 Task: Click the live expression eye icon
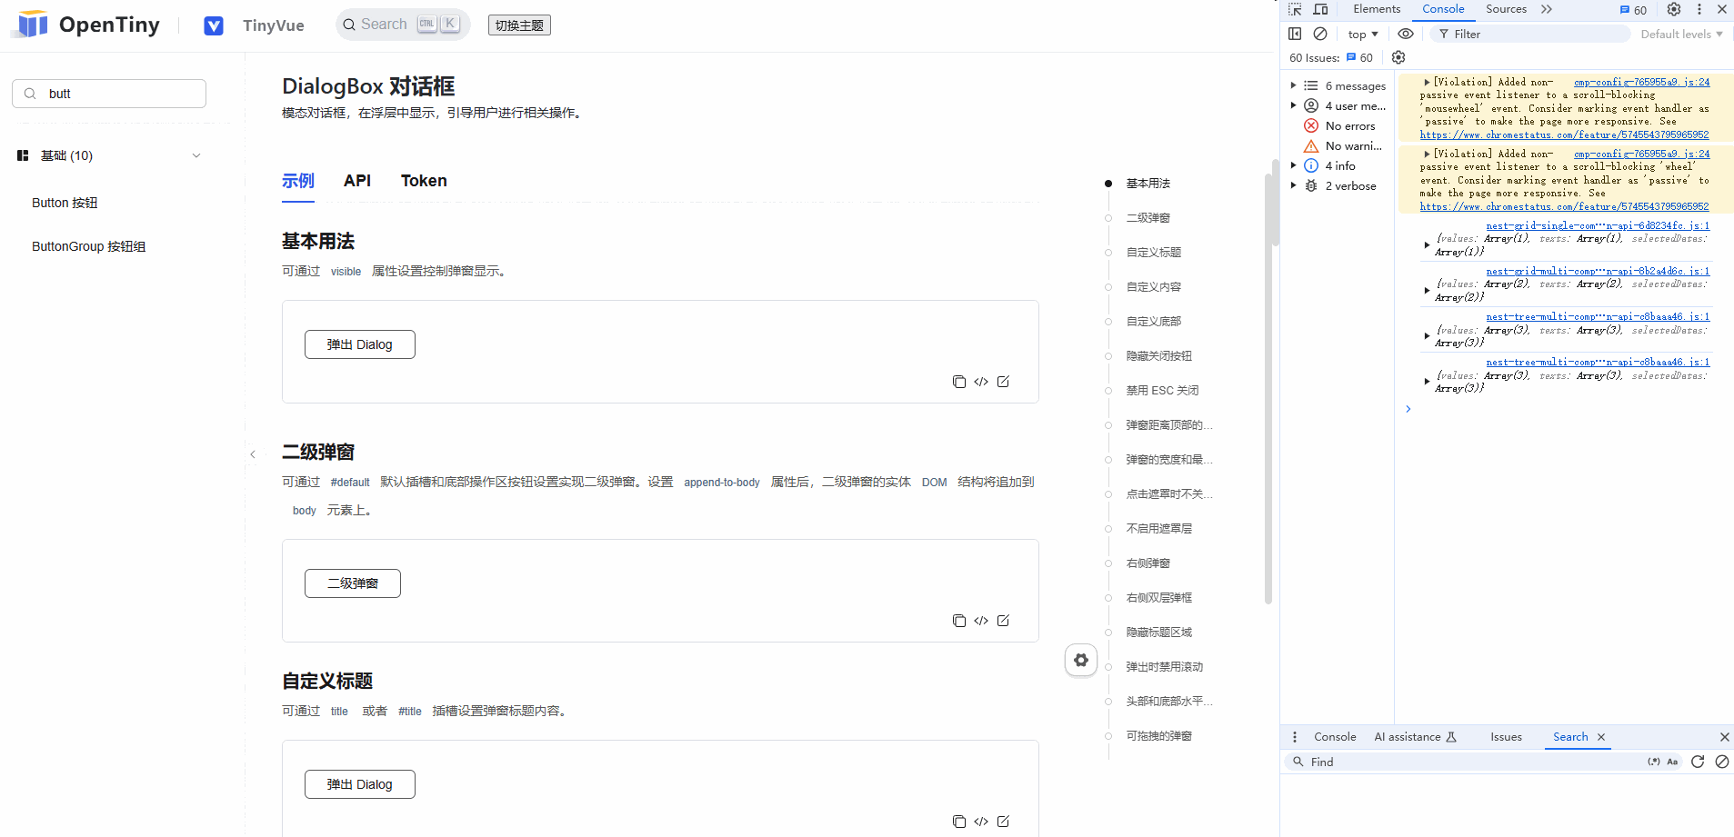[x=1406, y=34]
